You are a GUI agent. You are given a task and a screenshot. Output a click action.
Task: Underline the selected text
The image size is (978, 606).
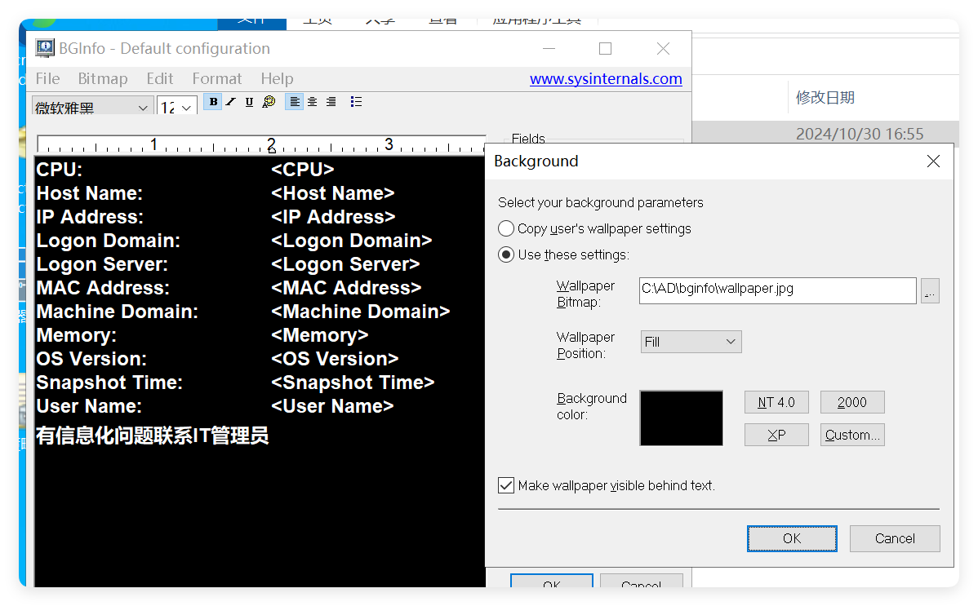coord(250,101)
